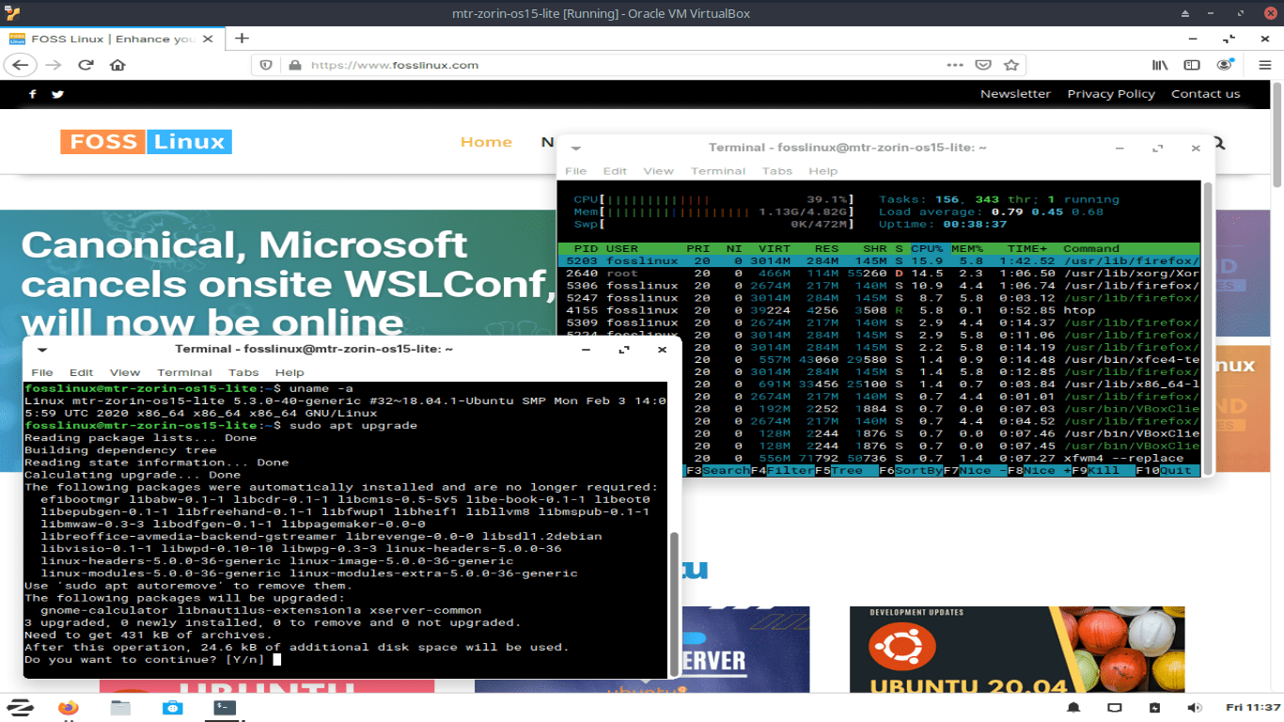Go back with Firefox back arrow
The image size is (1284, 722).
21,65
